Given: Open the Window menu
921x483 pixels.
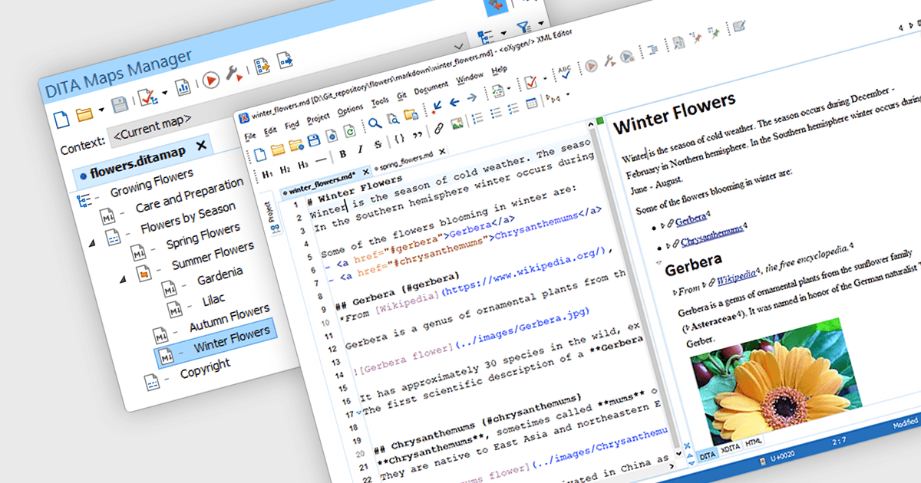Looking at the screenshot, I should click(470, 79).
